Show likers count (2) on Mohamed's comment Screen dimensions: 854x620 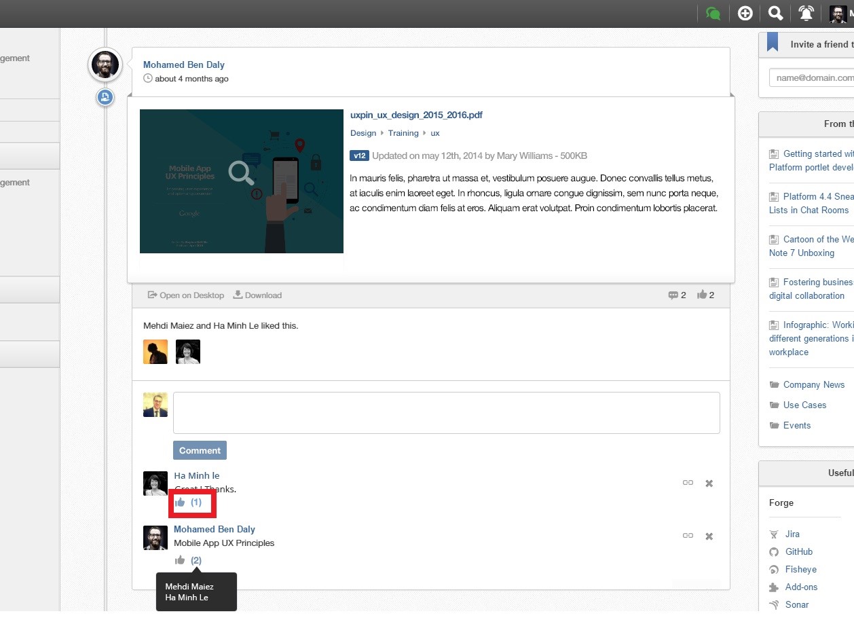pyautogui.click(x=196, y=560)
